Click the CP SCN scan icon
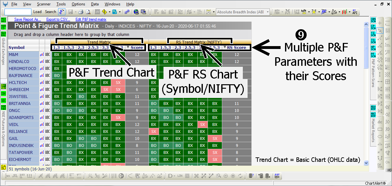This screenshot has height=186, width=392. pos(373,27)
